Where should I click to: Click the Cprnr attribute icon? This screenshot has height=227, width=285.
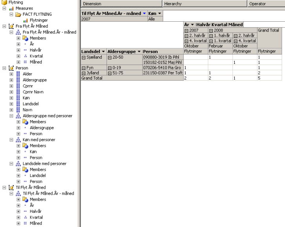[18, 86]
